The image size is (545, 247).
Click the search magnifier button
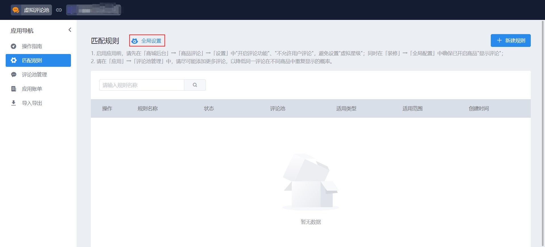point(195,85)
